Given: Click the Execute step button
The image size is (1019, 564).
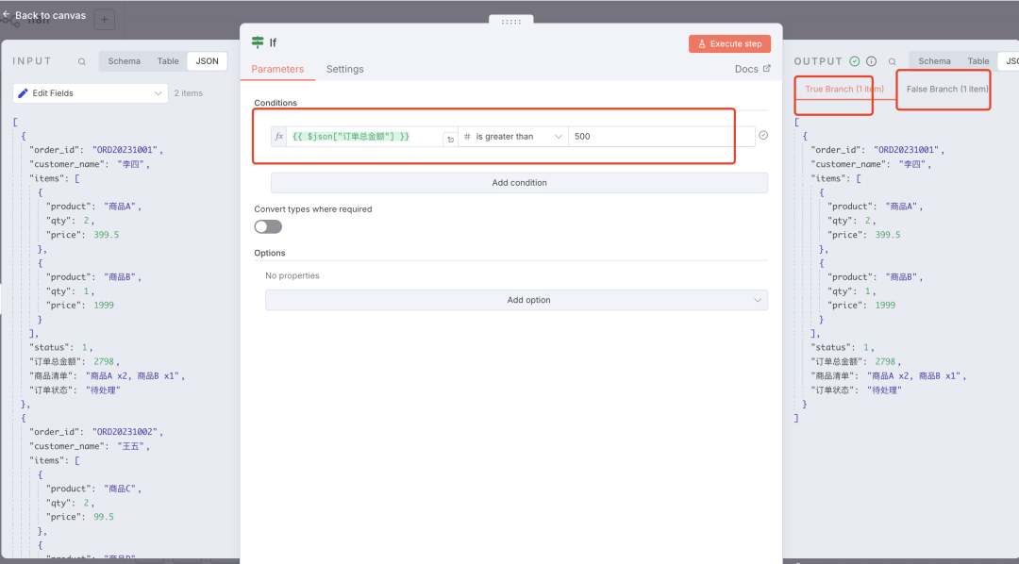Looking at the screenshot, I should (x=729, y=43).
